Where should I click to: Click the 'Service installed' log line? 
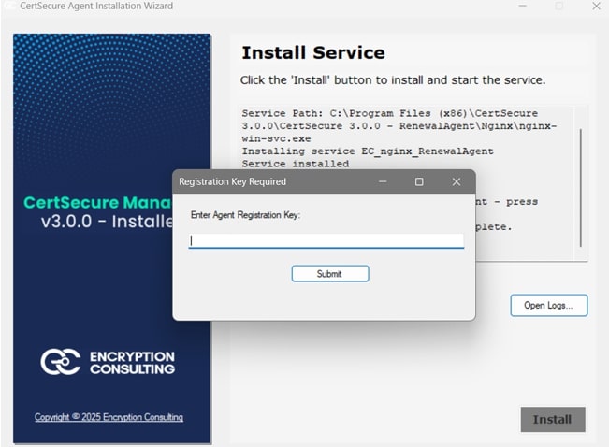(x=296, y=164)
